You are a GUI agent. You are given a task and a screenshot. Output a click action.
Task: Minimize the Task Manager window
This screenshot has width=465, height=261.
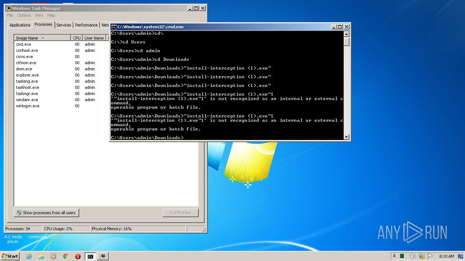point(190,8)
